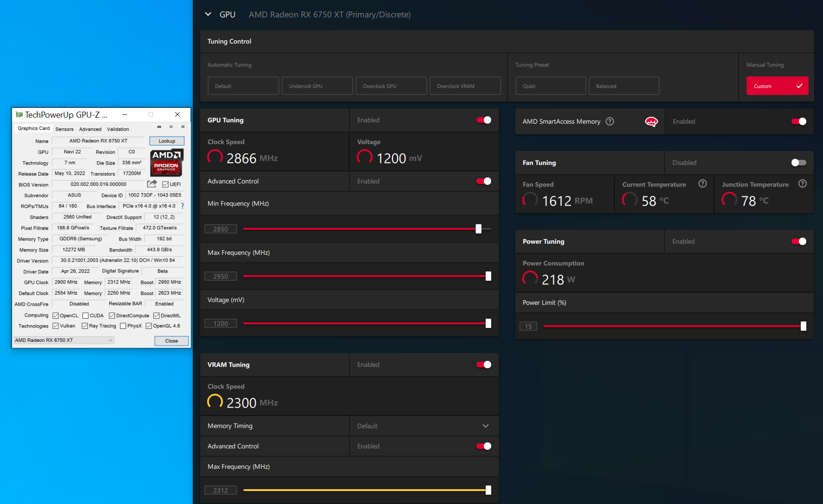Click the GPU-Z title bar app icon
823x504 pixels.
click(19, 114)
